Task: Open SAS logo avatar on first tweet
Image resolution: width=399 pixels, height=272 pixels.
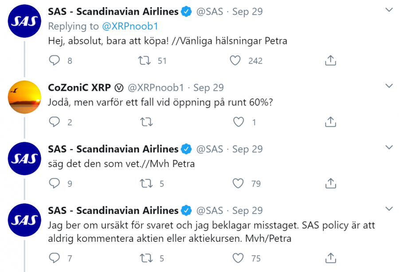Action: click(24, 21)
